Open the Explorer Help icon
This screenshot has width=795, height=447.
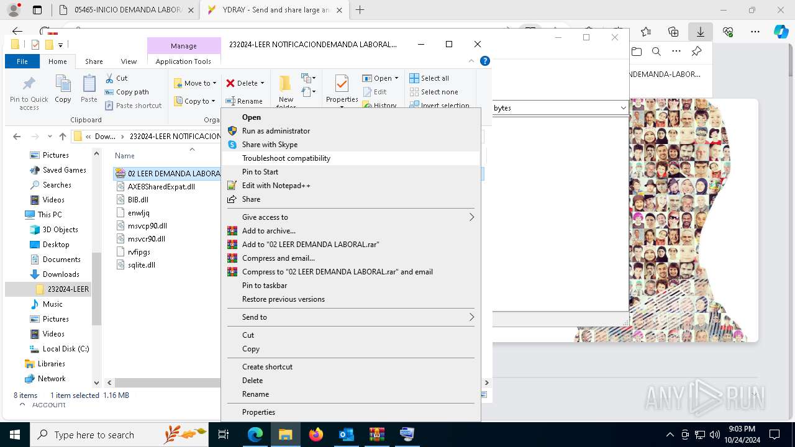click(485, 61)
